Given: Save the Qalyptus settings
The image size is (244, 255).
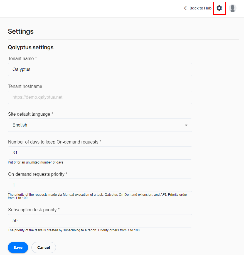Looking at the screenshot, I should click(18, 247).
